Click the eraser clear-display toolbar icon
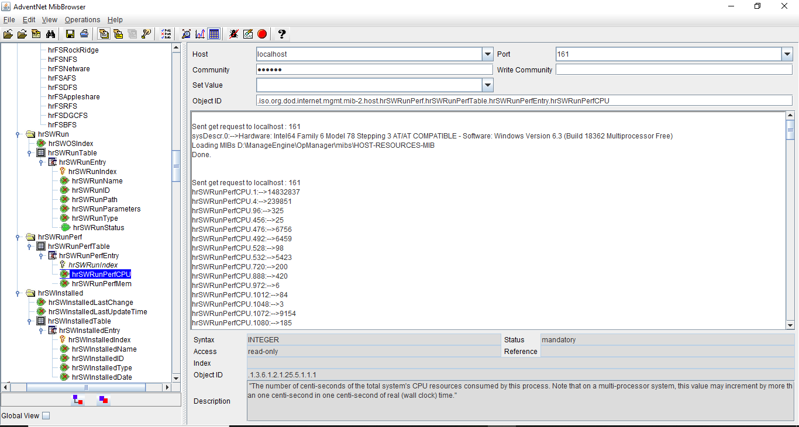The height and width of the screenshot is (427, 799). pyautogui.click(x=248, y=34)
